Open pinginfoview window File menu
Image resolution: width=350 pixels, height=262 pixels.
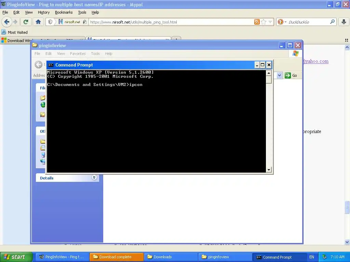point(37,54)
